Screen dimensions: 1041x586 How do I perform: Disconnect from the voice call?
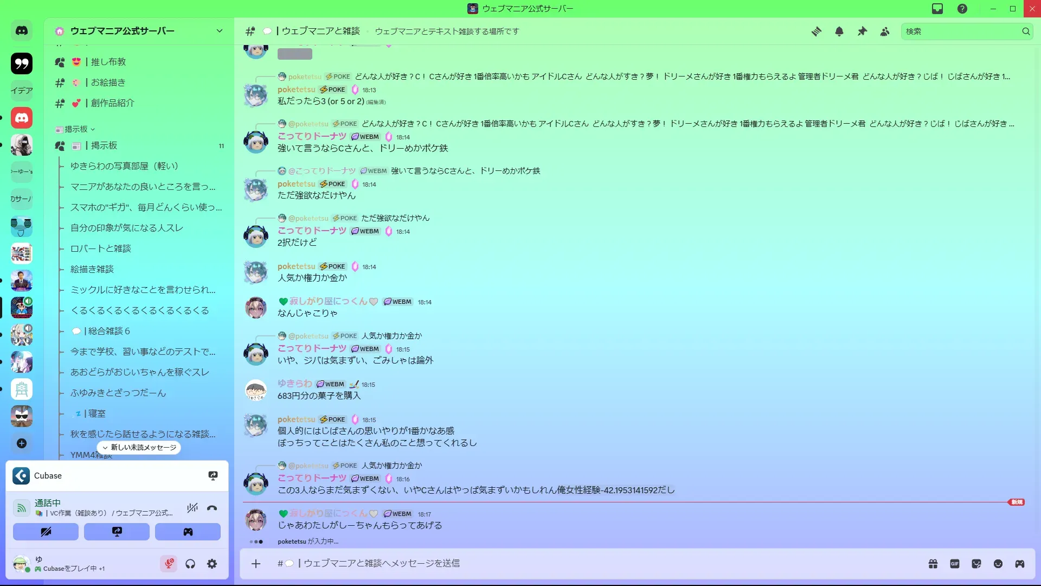pyautogui.click(x=212, y=508)
